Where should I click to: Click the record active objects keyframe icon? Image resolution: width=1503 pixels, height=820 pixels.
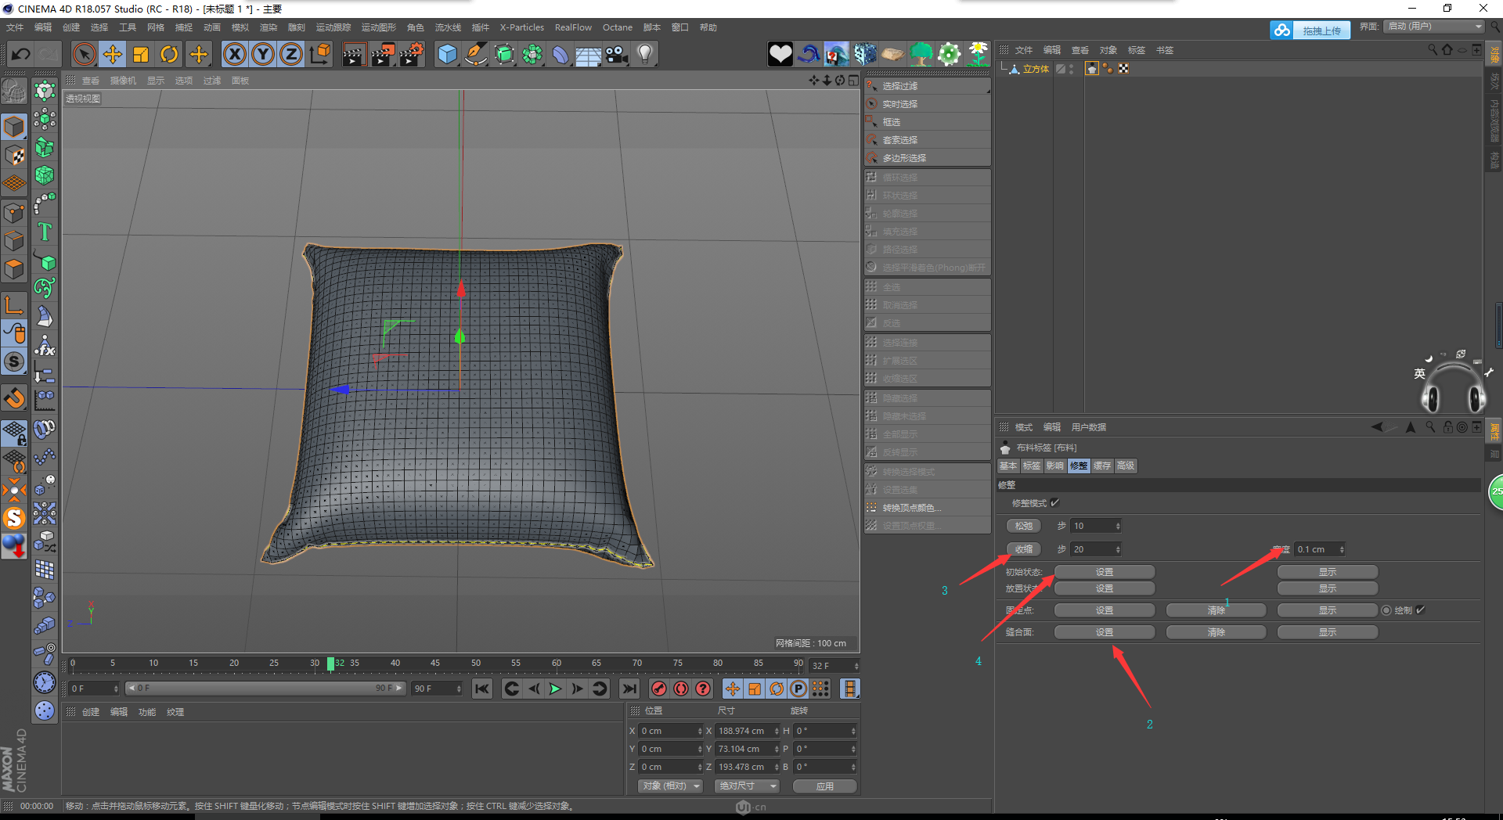(x=659, y=689)
